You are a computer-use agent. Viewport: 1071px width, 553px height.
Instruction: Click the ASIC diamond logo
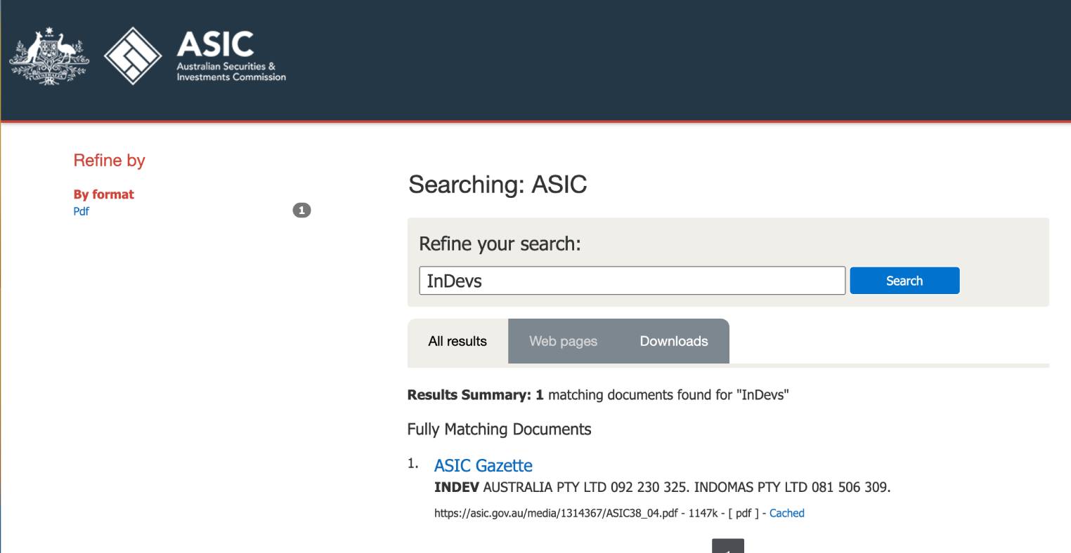click(x=134, y=56)
